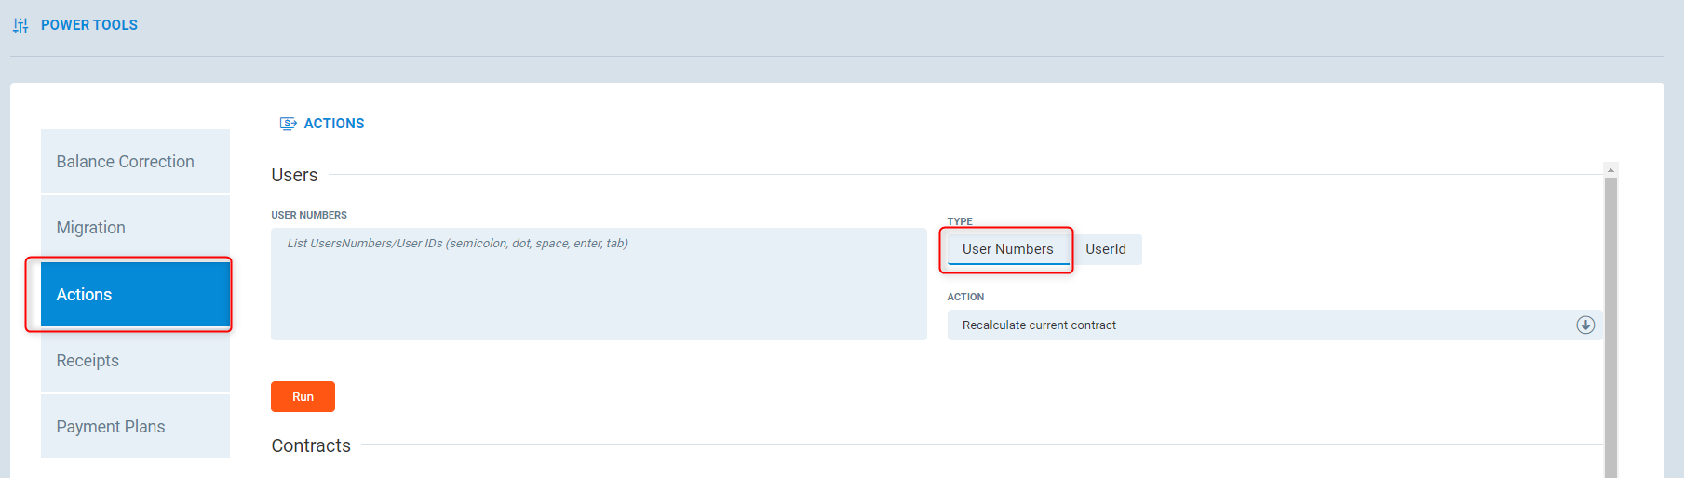Click the Contracts section heading

pos(311,445)
